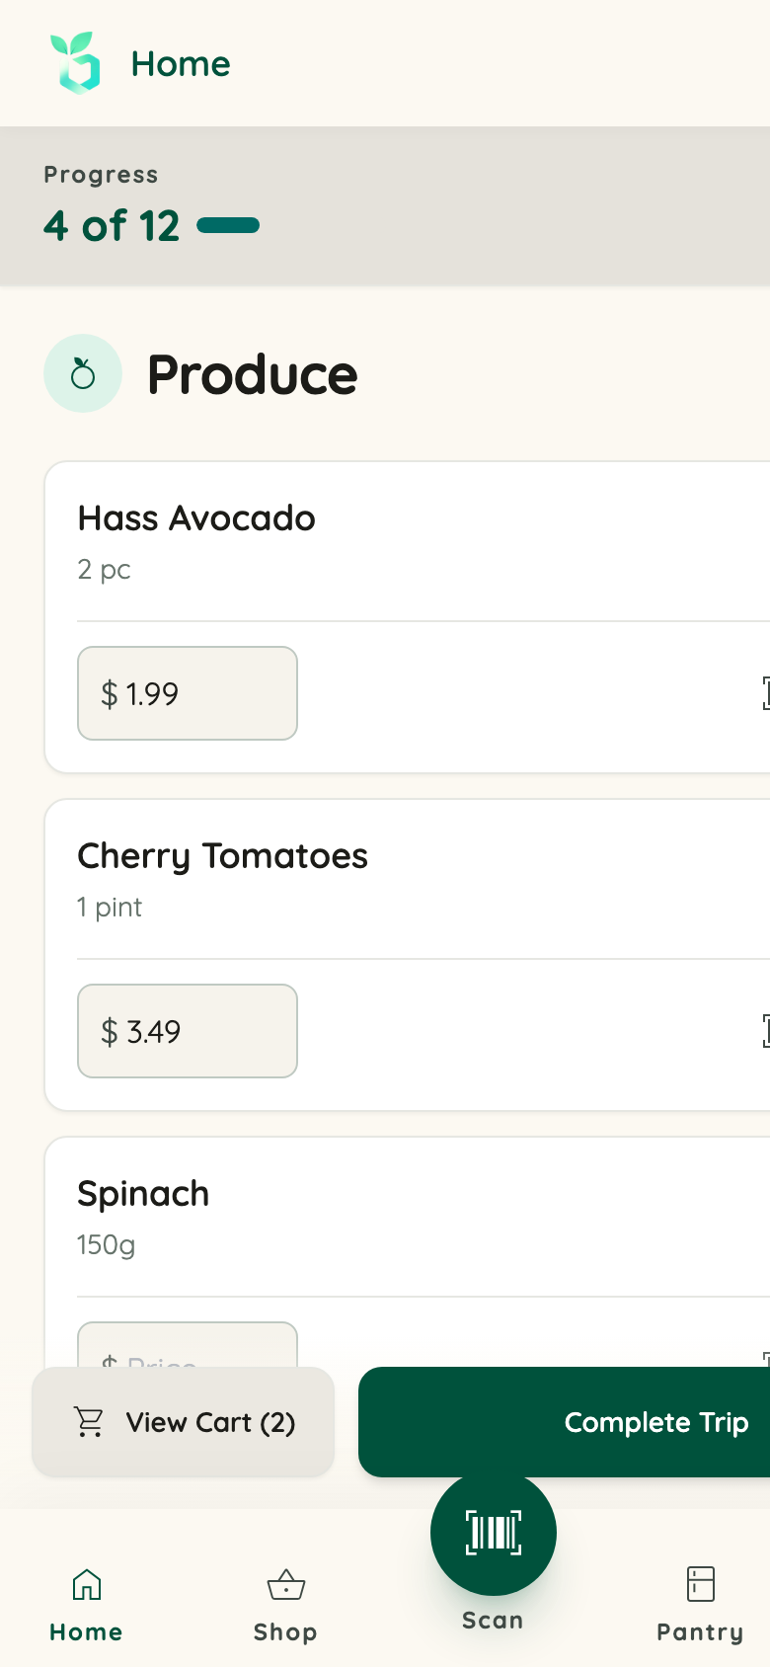
Task: Tap the Produce category fruit icon
Action: (x=83, y=373)
